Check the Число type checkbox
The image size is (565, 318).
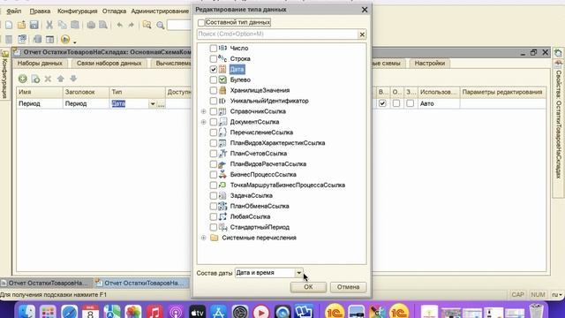214,49
